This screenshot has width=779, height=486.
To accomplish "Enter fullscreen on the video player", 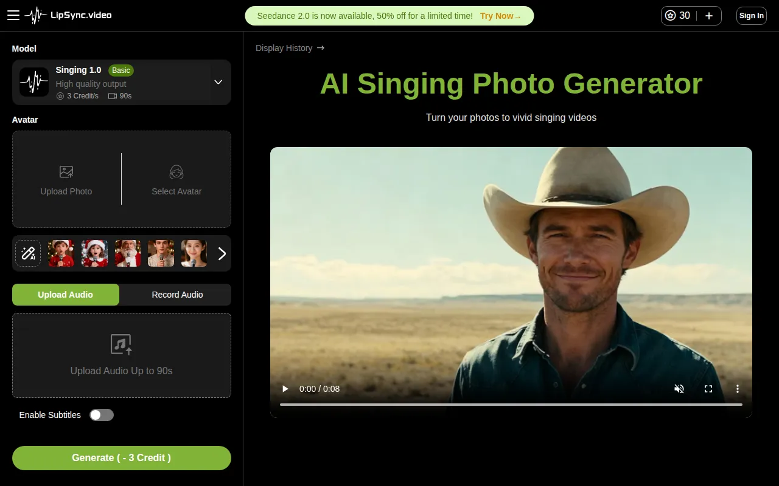I will 708,389.
